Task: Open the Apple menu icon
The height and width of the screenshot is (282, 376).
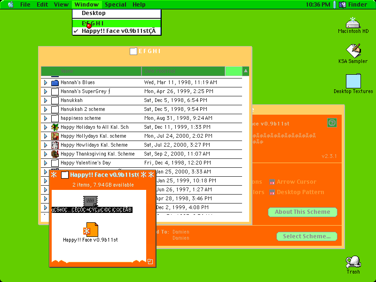Action: point(11,5)
